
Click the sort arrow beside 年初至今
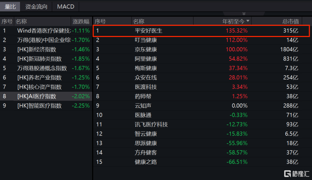click(248, 21)
